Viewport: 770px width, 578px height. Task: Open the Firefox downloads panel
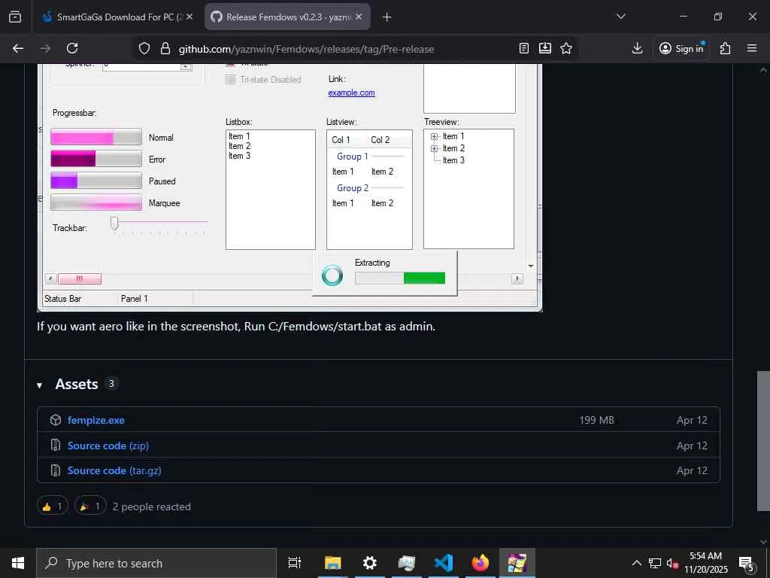[637, 48]
